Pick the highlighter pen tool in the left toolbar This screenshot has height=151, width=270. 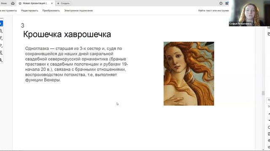[1, 38]
